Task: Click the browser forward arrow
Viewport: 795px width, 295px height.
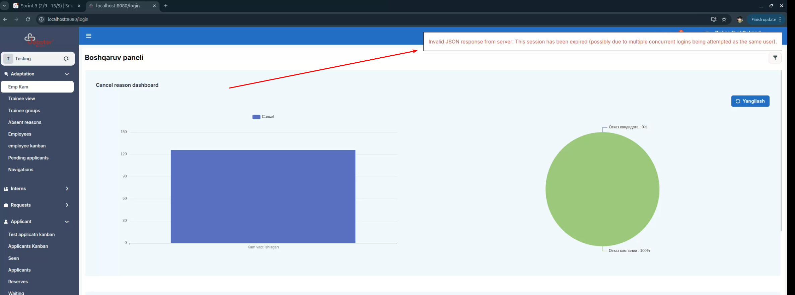Action: coord(16,19)
